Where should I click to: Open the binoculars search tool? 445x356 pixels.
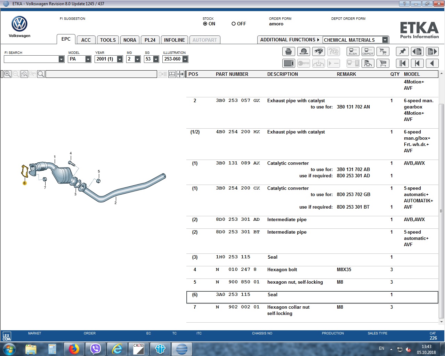coord(318,52)
